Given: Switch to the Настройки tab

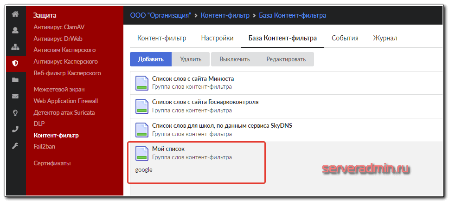Looking at the screenshot, I should tap(217, 38).
